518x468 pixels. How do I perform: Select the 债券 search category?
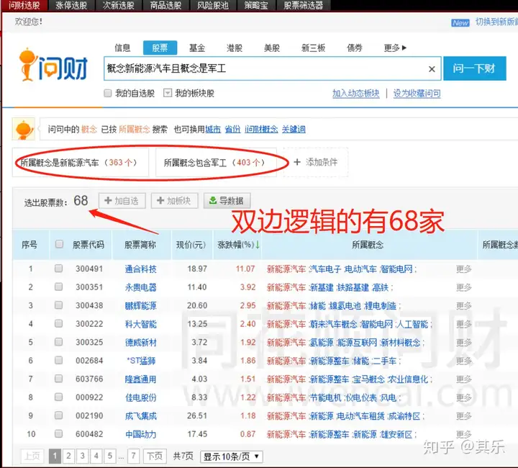point(355,48)
